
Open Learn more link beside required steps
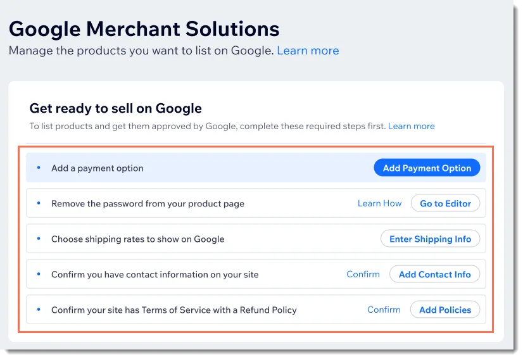click(412, 126)
